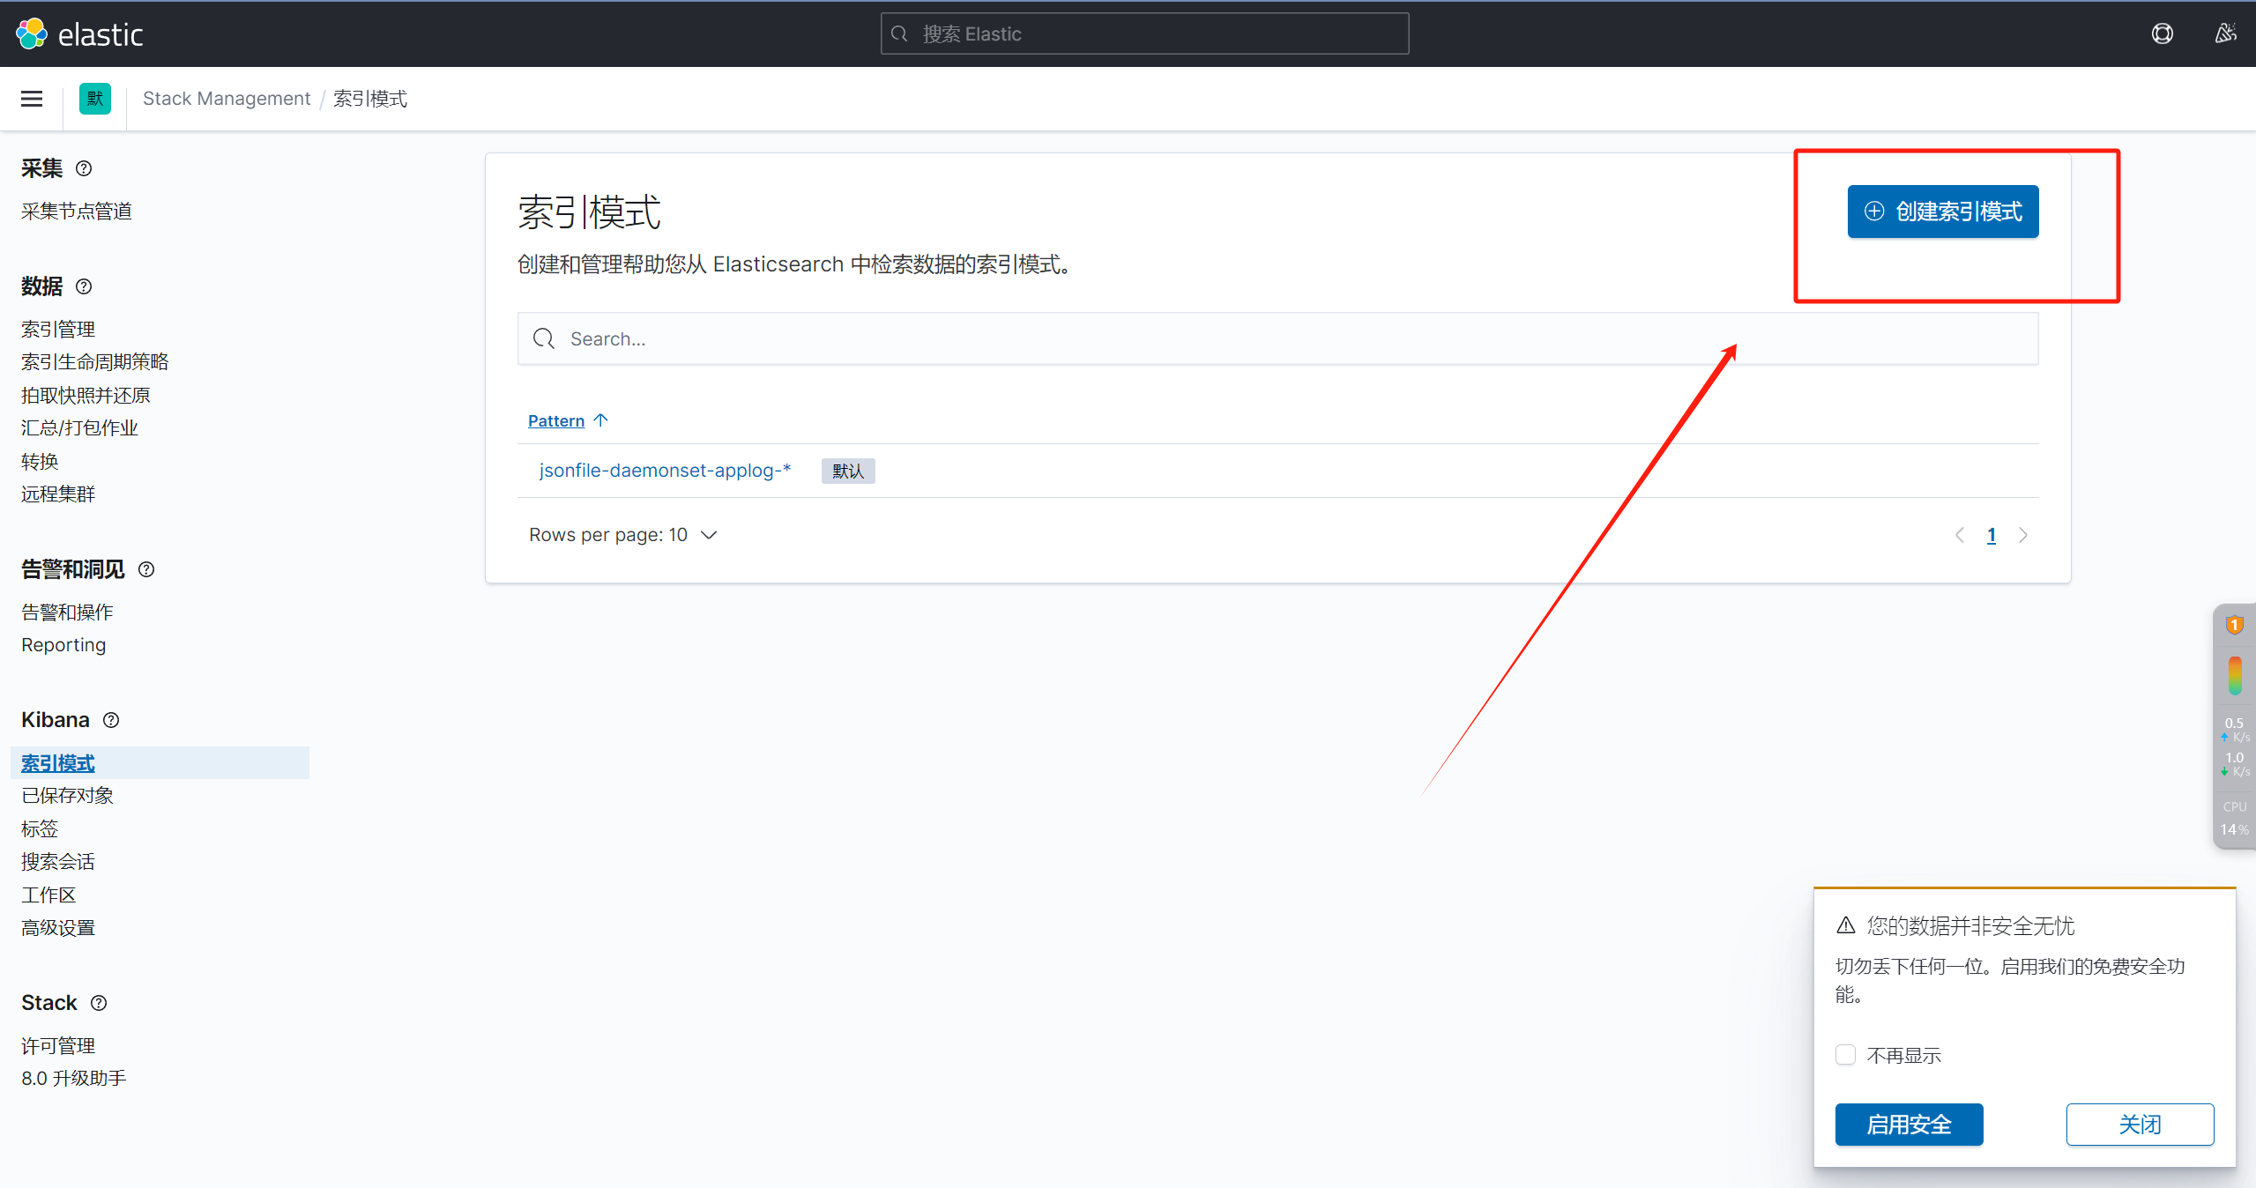2256x1188 pixels.
Task: Open 告警和操作 in sidebar
Action: point(67,613)
